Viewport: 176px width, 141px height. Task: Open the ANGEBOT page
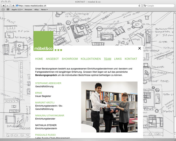pyautogui.click(x=52, y=59)
